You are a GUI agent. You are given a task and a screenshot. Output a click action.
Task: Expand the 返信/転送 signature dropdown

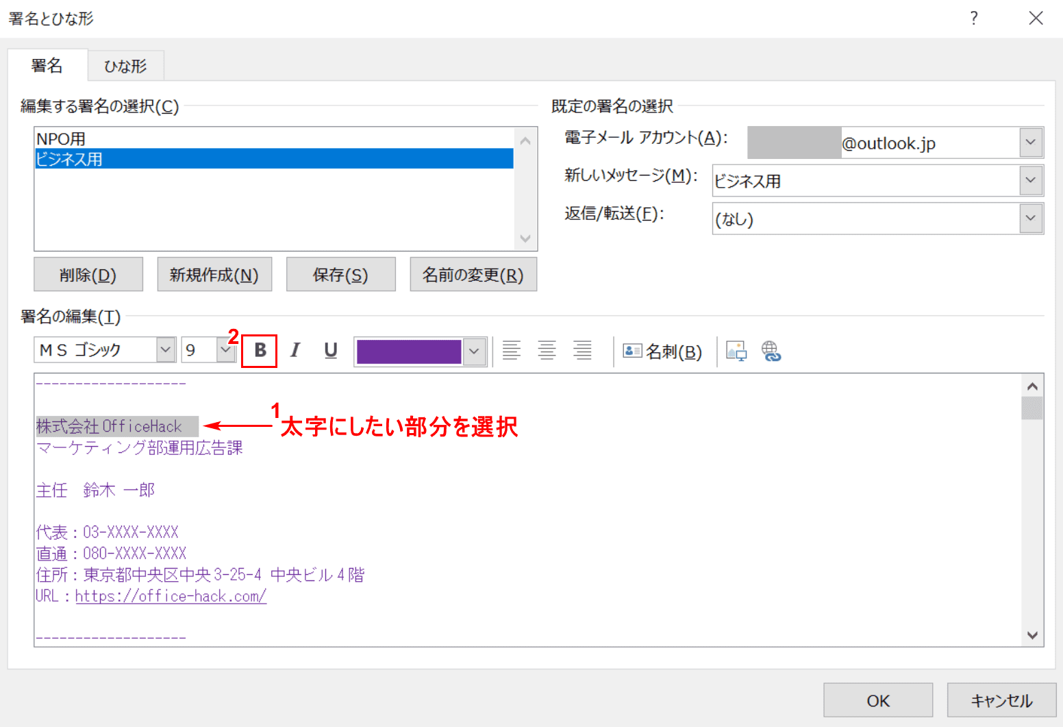click(x=1031, y=219)
